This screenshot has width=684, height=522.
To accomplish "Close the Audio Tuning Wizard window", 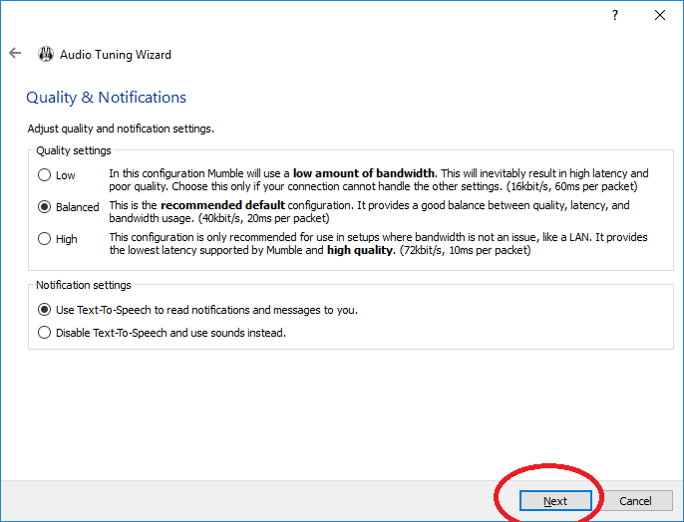I will (660, 15).
